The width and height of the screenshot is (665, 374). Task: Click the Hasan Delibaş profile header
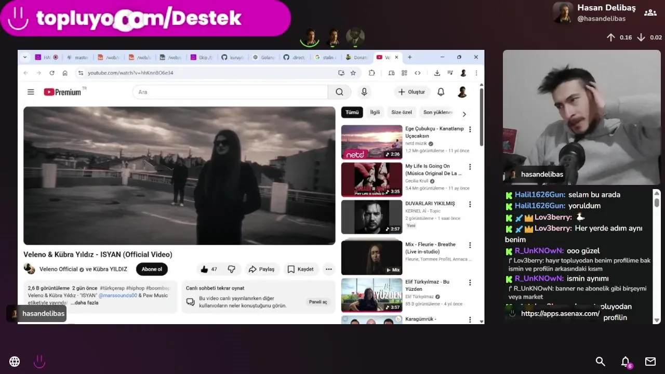[594, 12]
